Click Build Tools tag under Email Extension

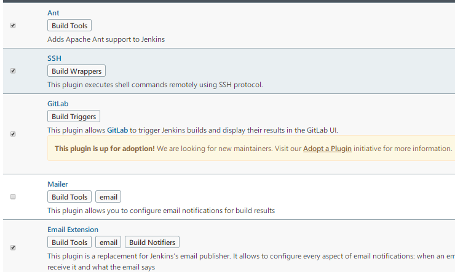point(69,243)
